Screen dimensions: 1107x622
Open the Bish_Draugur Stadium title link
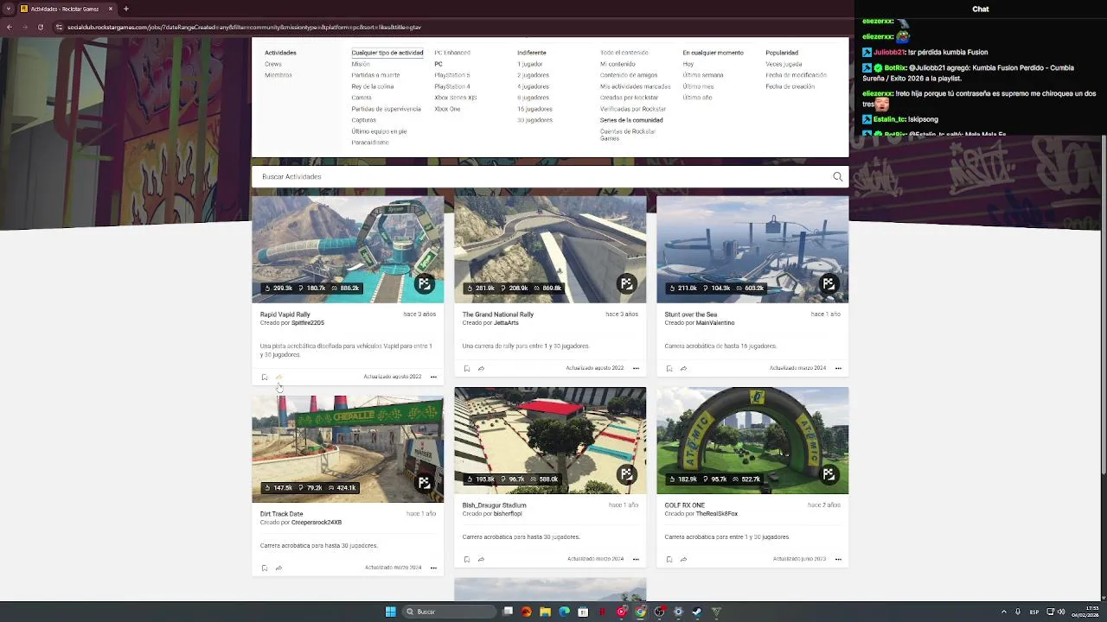494,505
